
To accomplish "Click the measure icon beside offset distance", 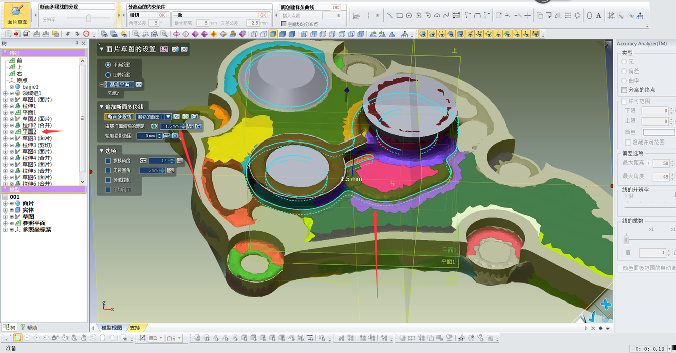I will (190, 126).
